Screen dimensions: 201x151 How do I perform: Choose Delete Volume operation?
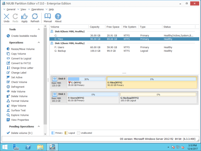pyautogui.click(x=17, y=96)
